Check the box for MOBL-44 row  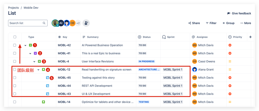pyautogui.click(x=15, y=86)
